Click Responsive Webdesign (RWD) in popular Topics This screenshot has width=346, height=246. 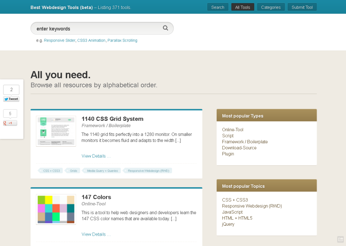click(252, 206)
